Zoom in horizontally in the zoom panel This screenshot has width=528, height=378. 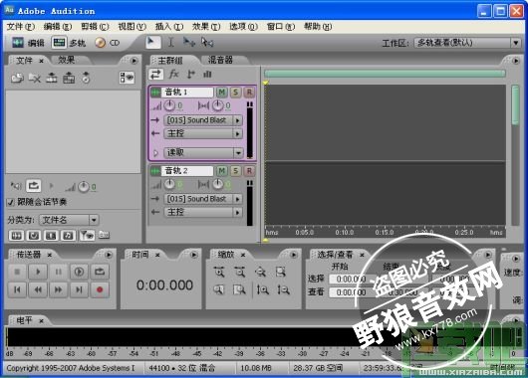pos(219,272)
